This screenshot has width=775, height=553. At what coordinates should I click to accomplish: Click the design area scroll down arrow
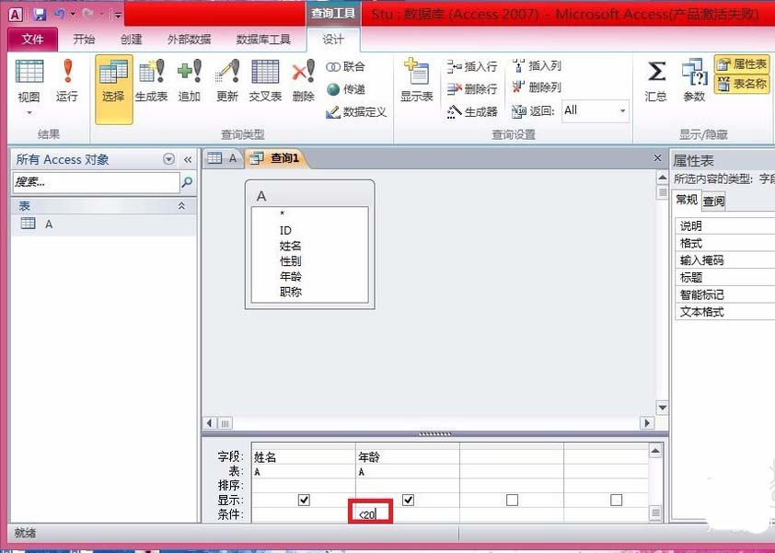663,408
